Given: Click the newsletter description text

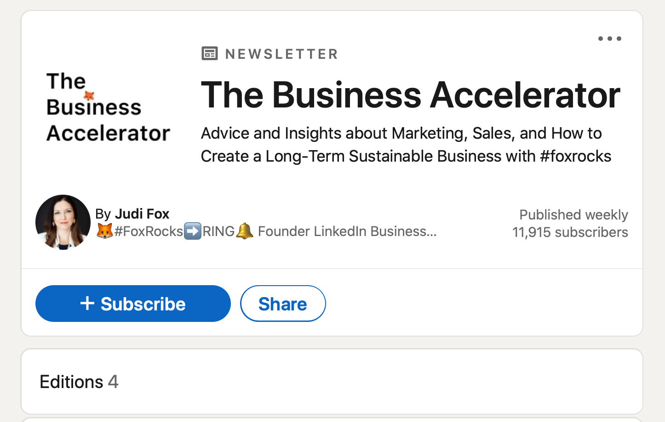Looking at the screenshot, I should [406, 145].
